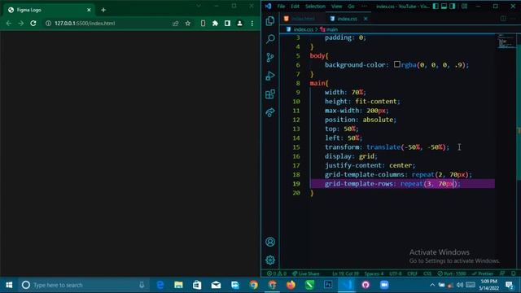Open the Edit menu in VS Code
This screenshot has width=521, height=293.
(295, 7)
